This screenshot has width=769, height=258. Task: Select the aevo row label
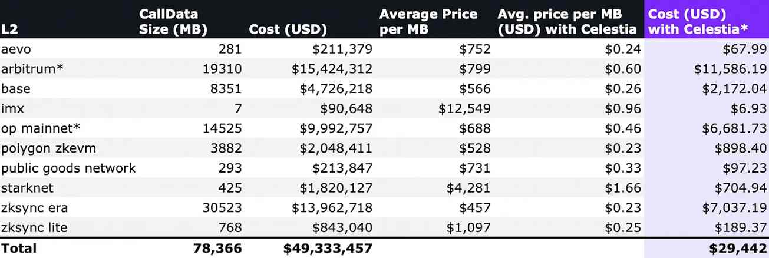16,49
